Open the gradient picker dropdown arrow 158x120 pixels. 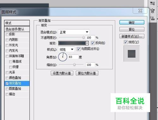[87, 43]
